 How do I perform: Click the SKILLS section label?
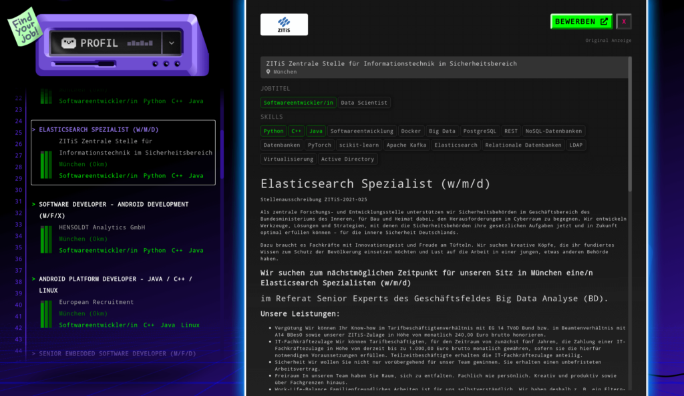click(272, 117)
